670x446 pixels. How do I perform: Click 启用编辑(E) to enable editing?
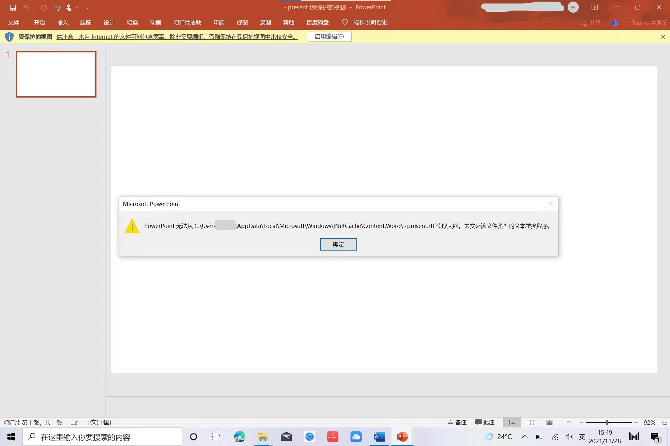[x=329, y=37]
